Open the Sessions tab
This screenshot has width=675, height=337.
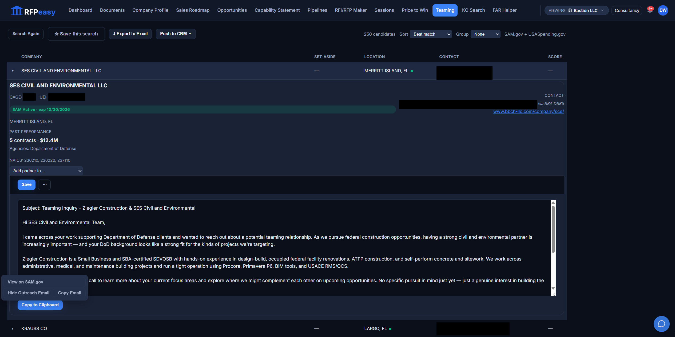tap(384, 10)
